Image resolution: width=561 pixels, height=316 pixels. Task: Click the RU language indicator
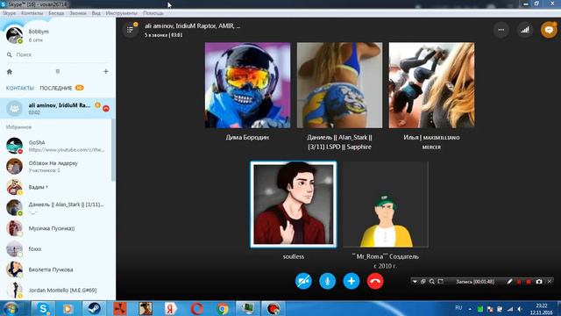click(458, 308)
